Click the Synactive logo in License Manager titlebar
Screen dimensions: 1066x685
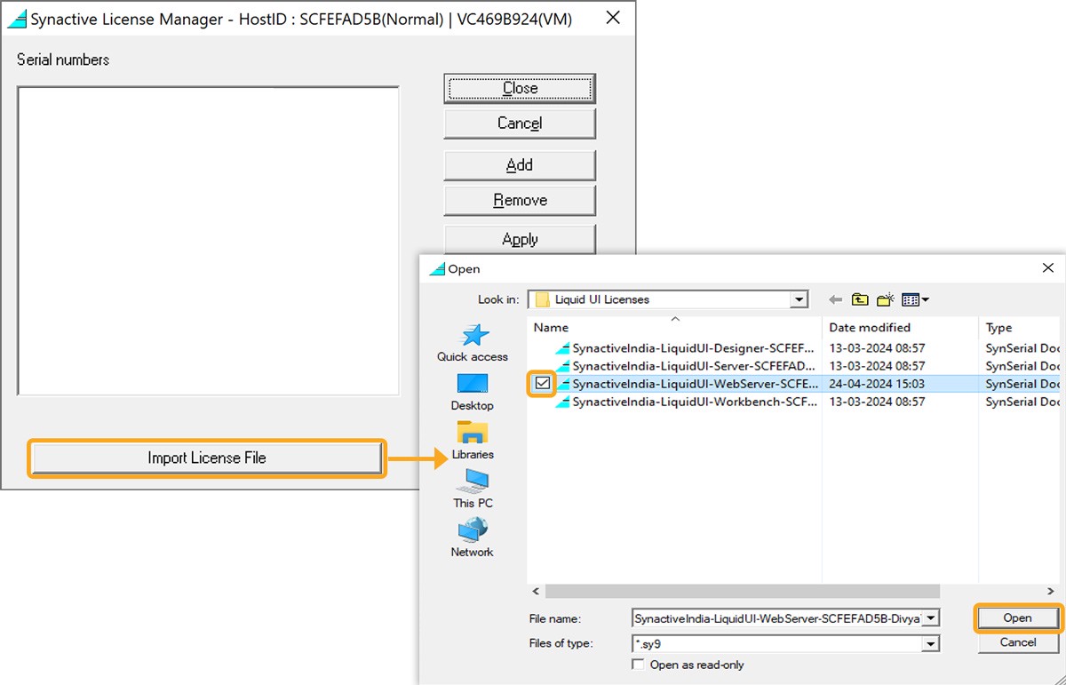coord(16,18)
